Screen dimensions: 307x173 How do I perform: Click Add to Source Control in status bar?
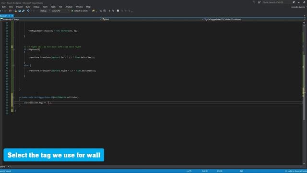296,171
